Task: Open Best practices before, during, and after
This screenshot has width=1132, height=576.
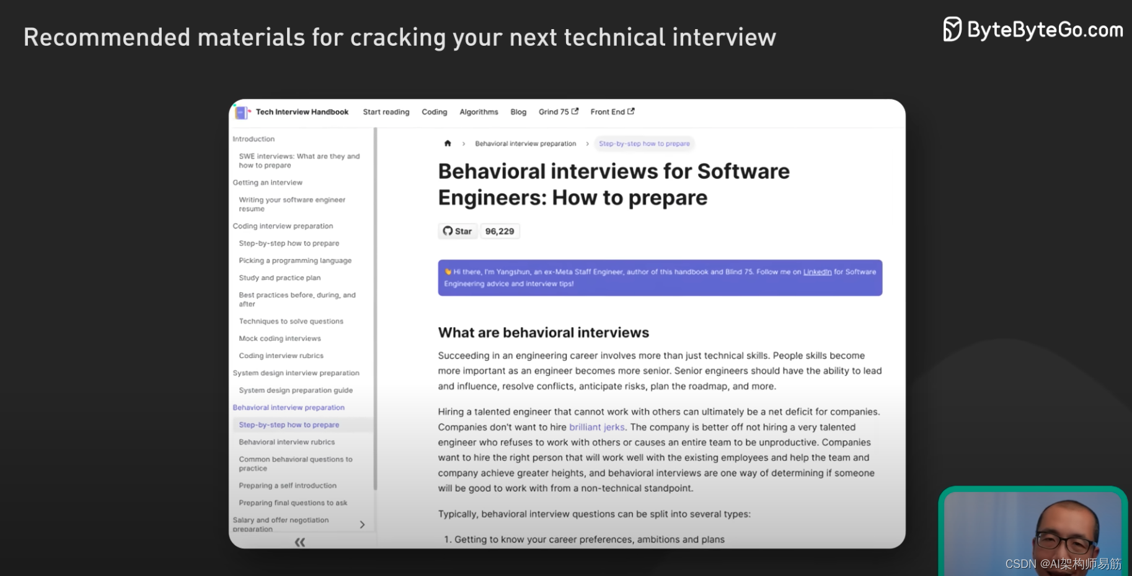Action: (x=298, y=300)
